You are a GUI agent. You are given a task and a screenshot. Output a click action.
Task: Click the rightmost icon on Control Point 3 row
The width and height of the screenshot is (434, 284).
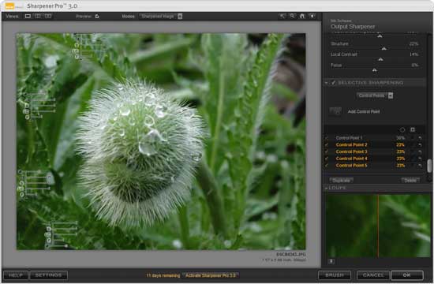(420, 151)
